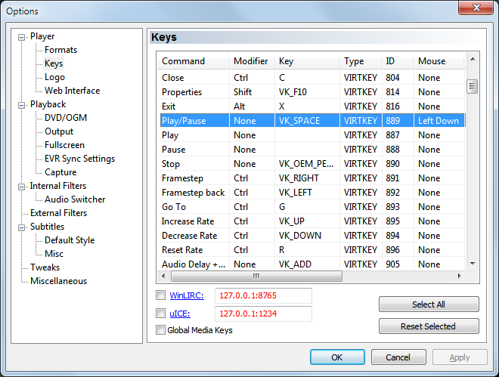Sort by the Type column header
The width and height of the screenshot is (499, 377).
click(x=361, y=60)
